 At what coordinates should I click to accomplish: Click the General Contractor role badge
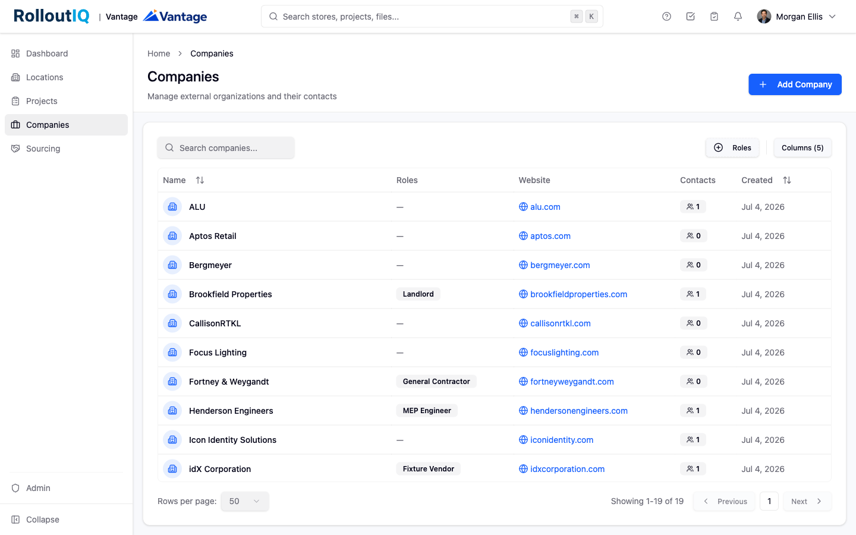pyautogui.click(x=436, y=382)
